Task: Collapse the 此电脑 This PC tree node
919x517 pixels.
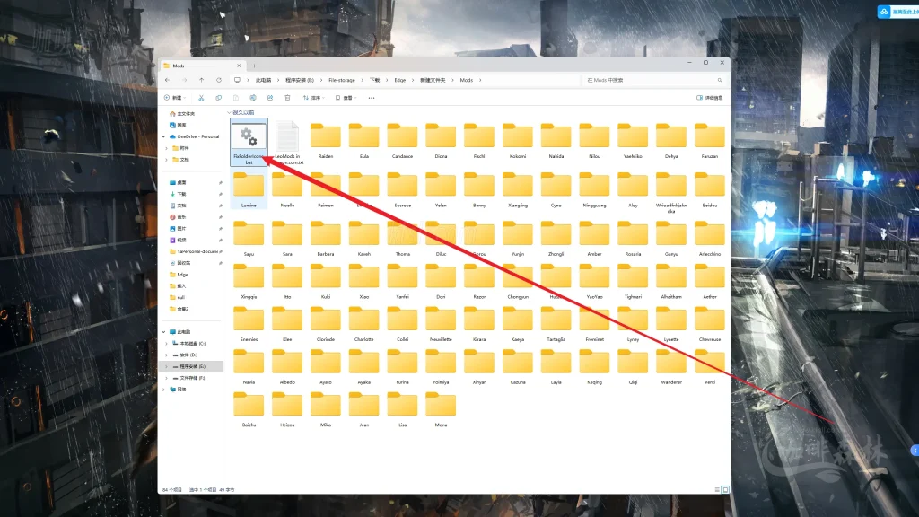Action: [x=163, y=332]
